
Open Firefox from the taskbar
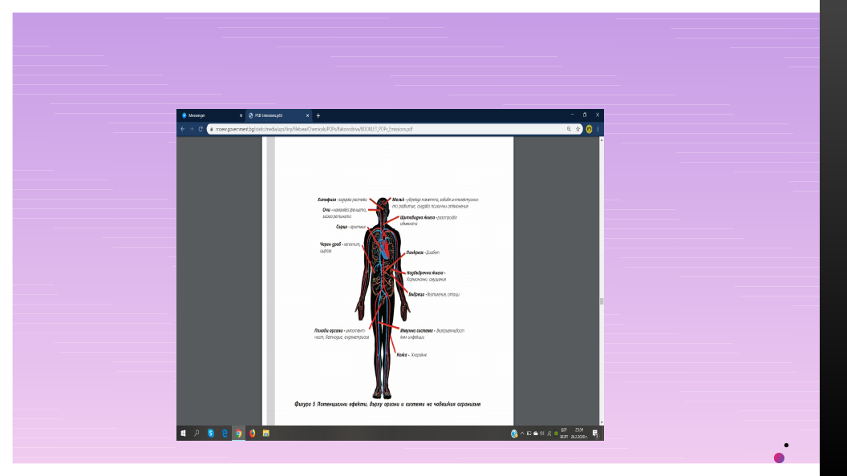[x=253, y=434]
